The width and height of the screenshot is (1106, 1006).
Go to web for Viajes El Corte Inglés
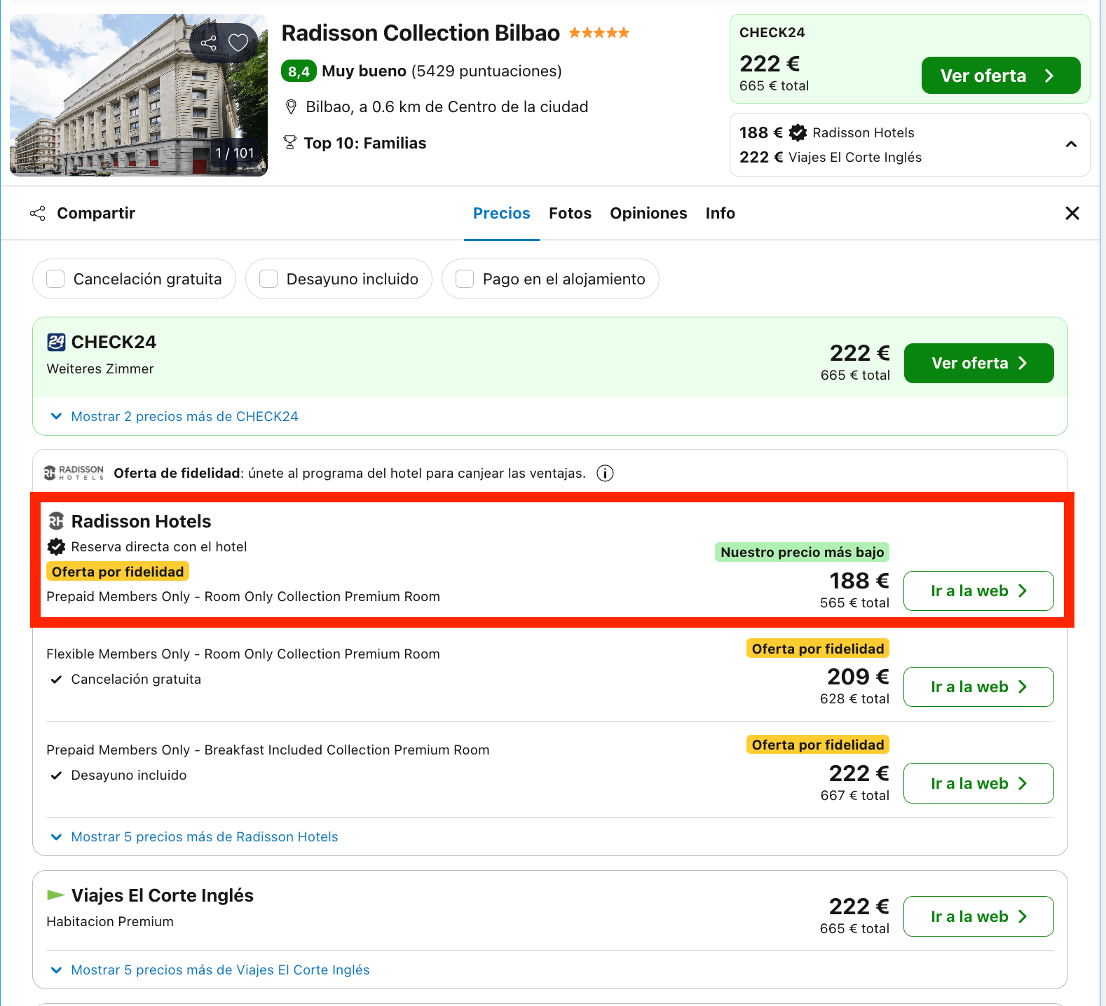[x=979, y=916]
